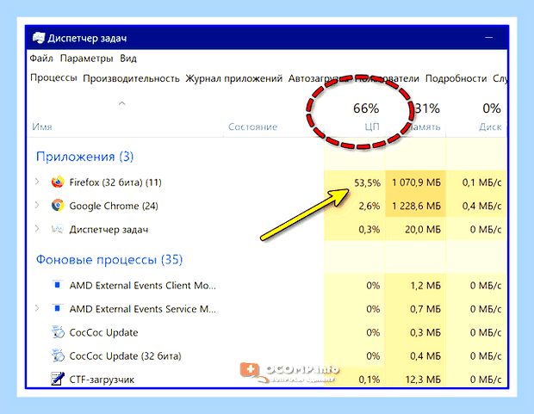
Task: Minimize the Task Manager window
Action: (x=489, y=38)
